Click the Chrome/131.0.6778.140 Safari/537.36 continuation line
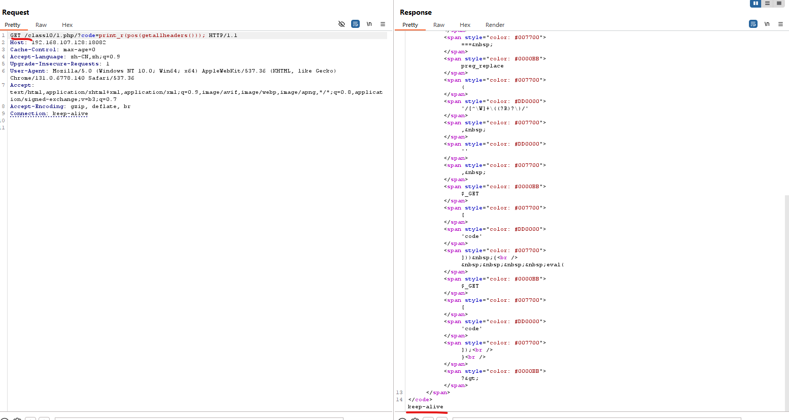Image resolution: width=789 pixels, height=420 pixels. (72, 78)
